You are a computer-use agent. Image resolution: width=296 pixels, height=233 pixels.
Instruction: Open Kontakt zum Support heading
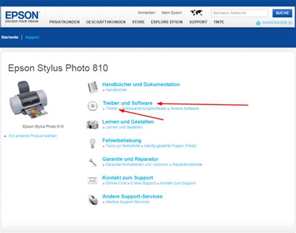127,178
